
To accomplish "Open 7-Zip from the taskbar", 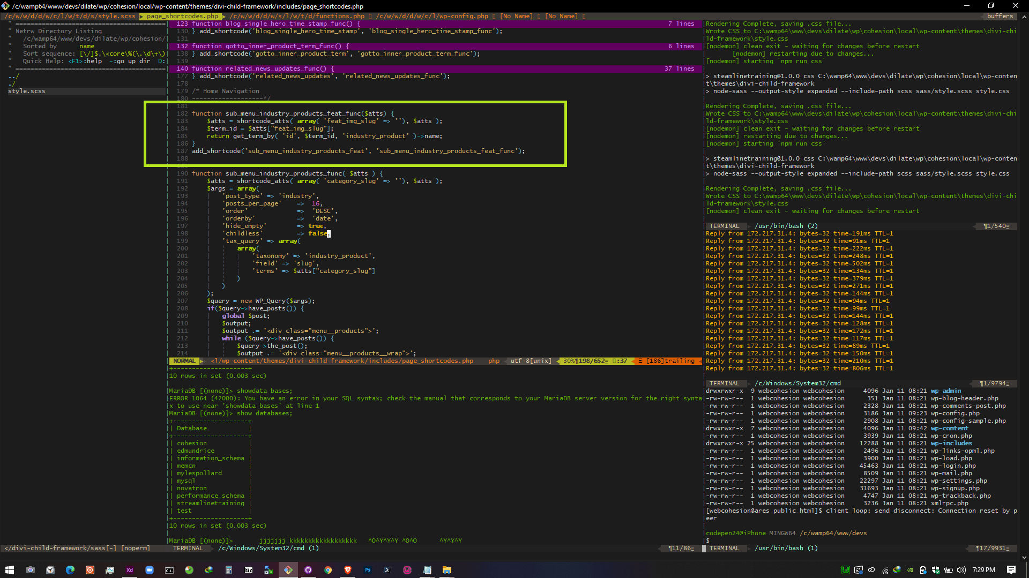I will coord(249,570).
